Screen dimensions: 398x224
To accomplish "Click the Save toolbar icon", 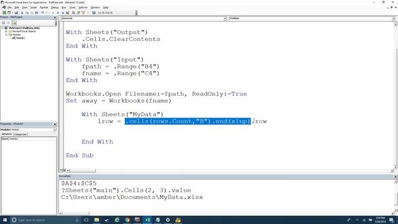I will (x=16, y=12).
